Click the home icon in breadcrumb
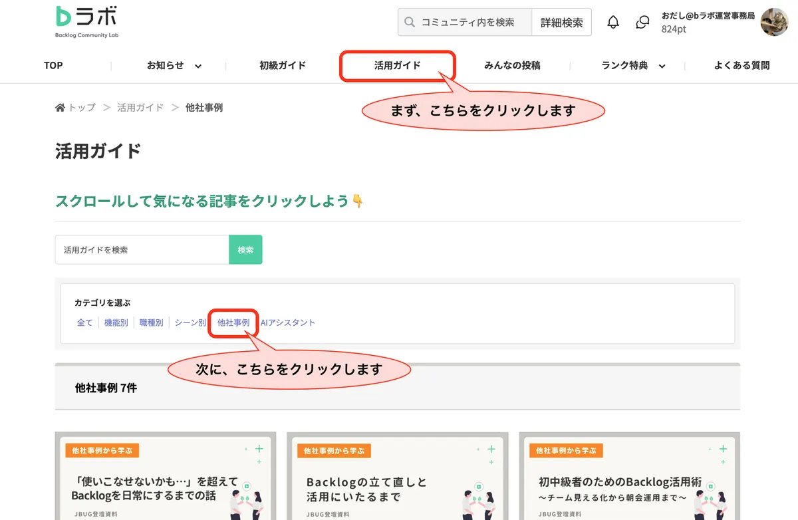 click(x=61, y=108)
